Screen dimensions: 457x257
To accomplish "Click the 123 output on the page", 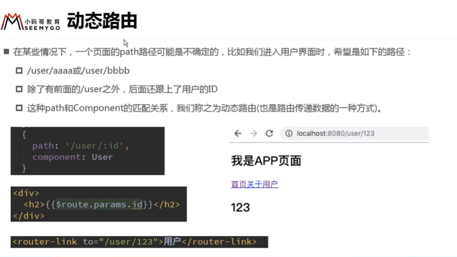I will pos(241,208).
